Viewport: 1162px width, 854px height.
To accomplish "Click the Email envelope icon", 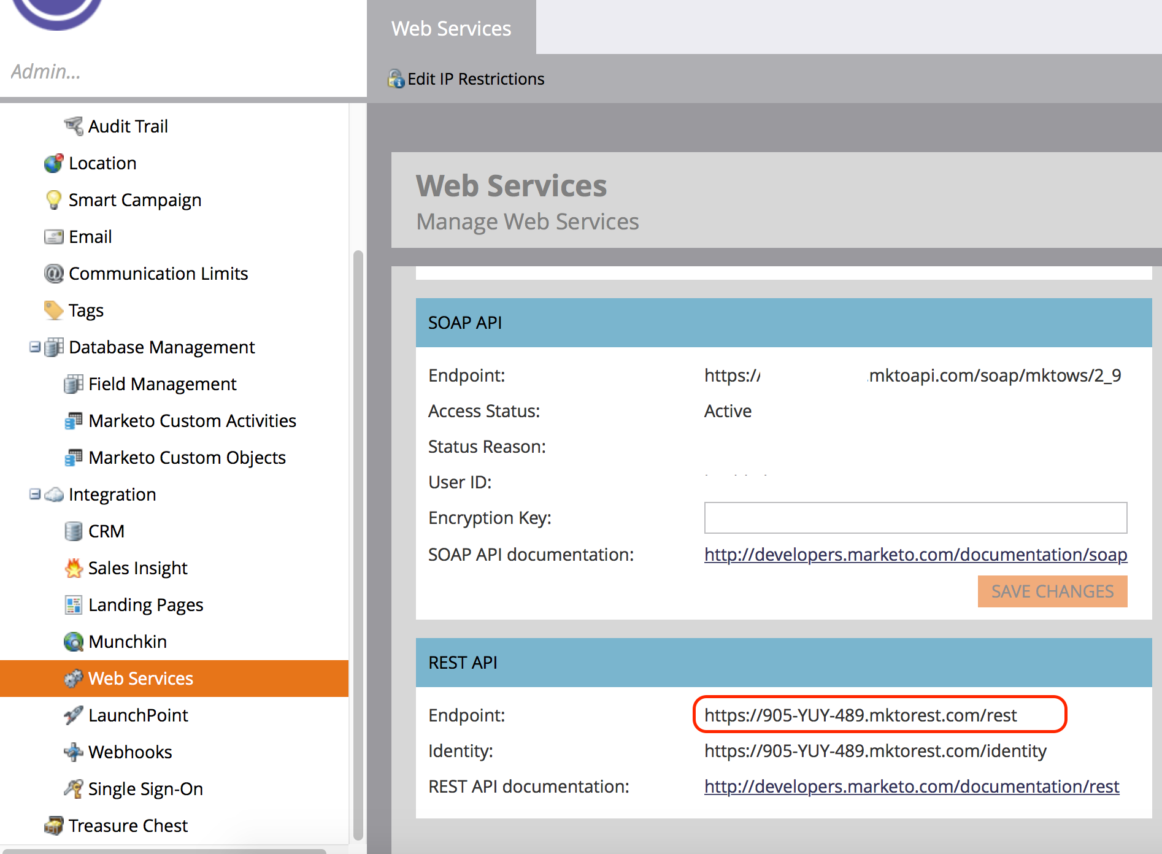I will point(54,237).
